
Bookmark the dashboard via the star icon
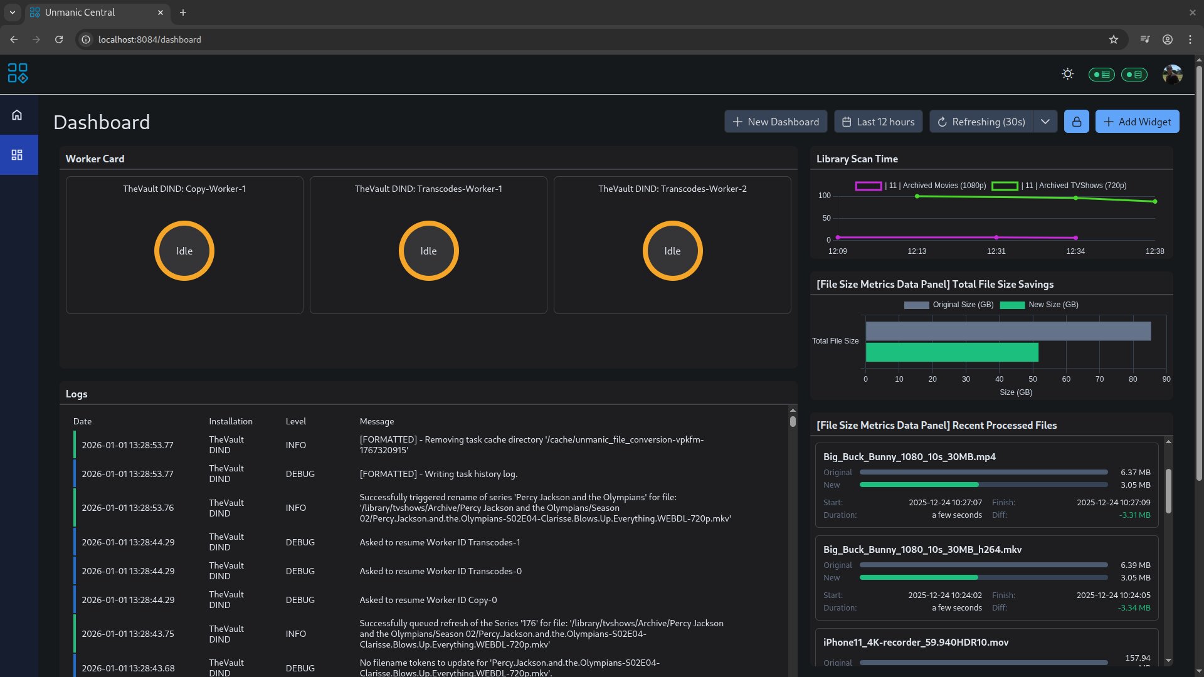(1114, 39)
